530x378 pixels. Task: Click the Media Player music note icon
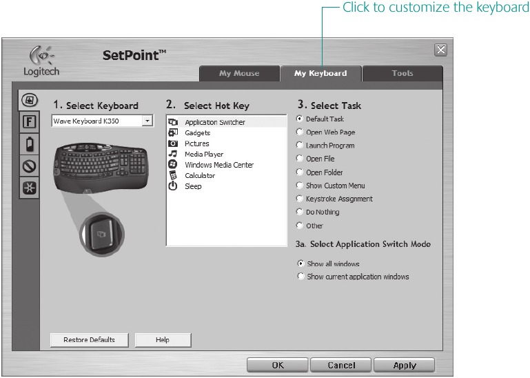click(173, 154)
